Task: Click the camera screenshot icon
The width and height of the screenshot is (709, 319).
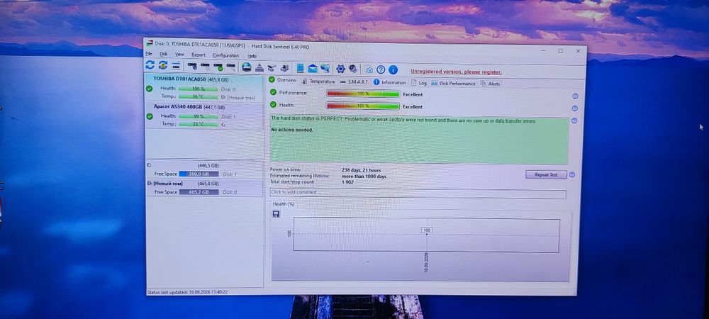Action: tap(369, 70)
